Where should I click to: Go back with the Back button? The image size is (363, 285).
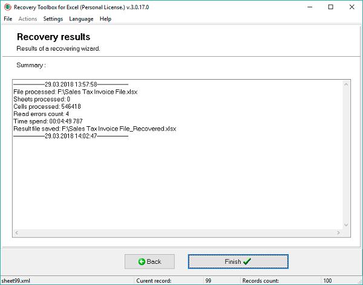point(149,261)
